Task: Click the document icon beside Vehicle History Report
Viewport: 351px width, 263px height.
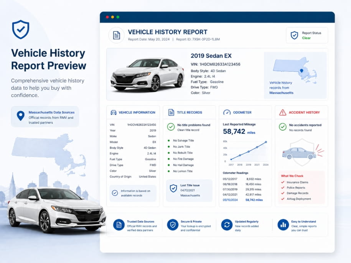Action: tap(116, 35)
